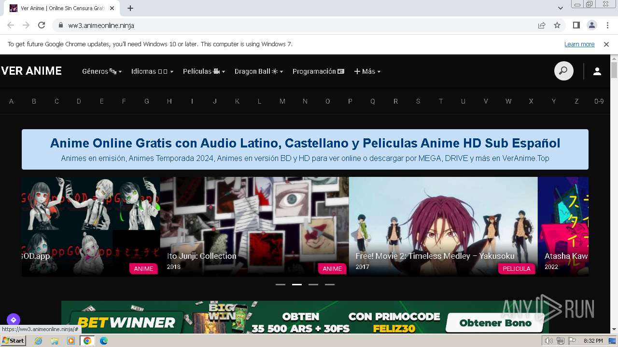
Task: Filter anime by 0-9
Action: tap(599, 101)
